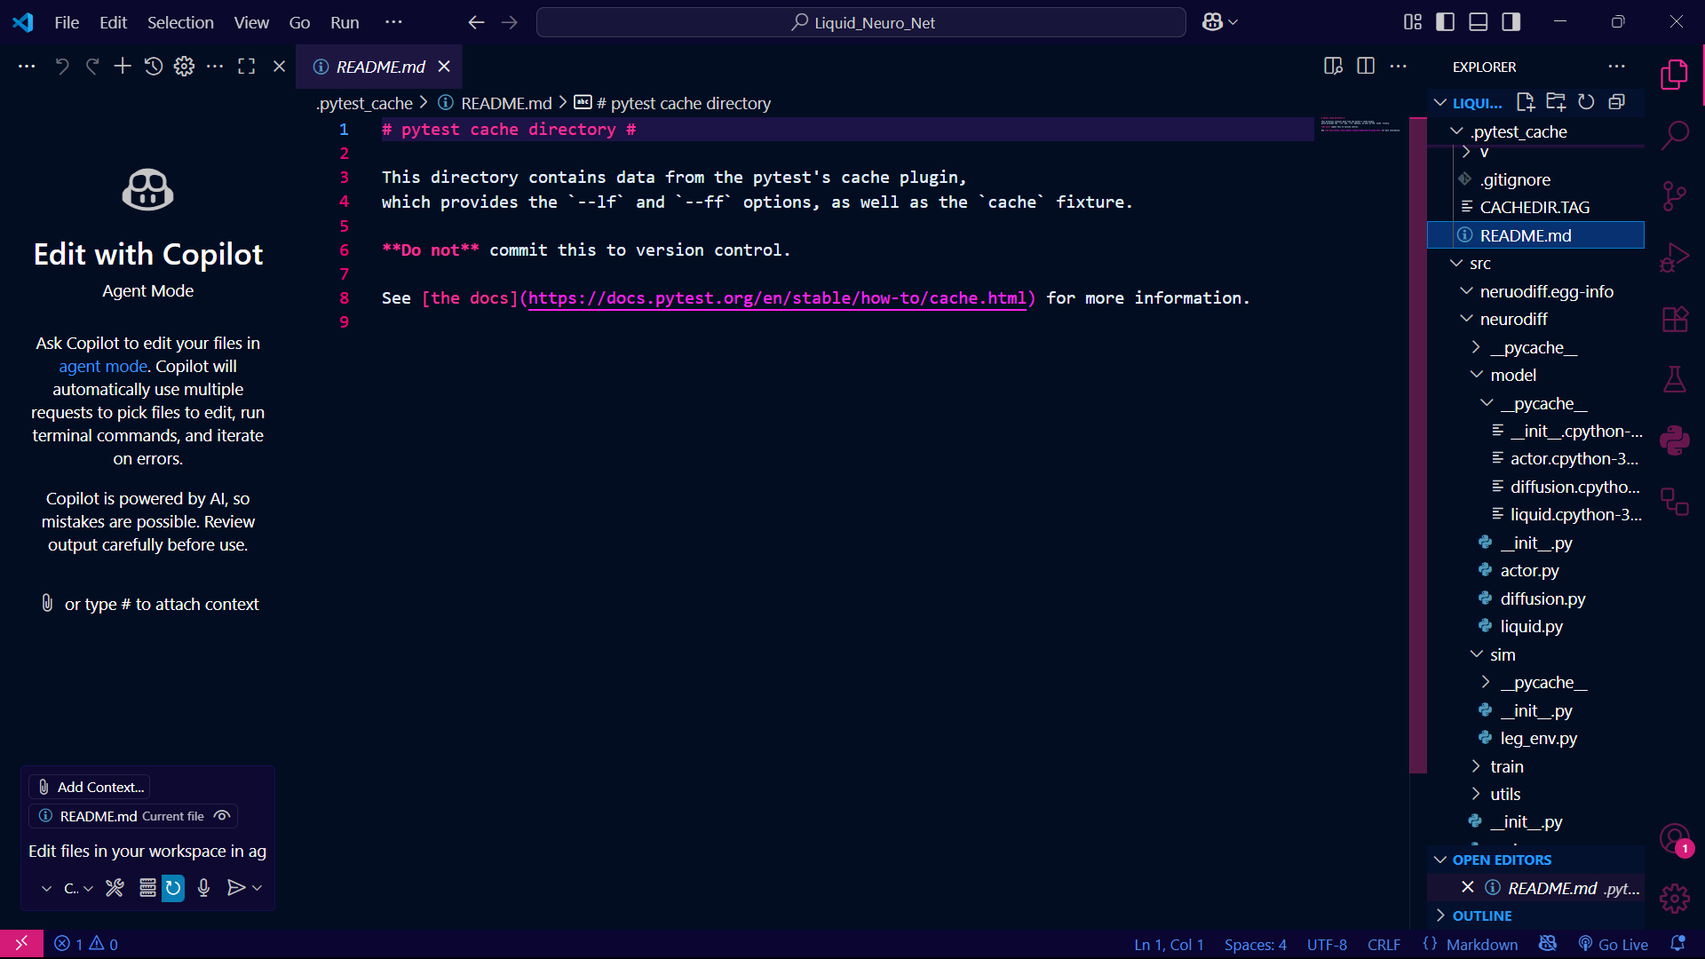Open the Testing flask view
The width and height of the screenshot is (1705, 959).
click(1674, 379)
